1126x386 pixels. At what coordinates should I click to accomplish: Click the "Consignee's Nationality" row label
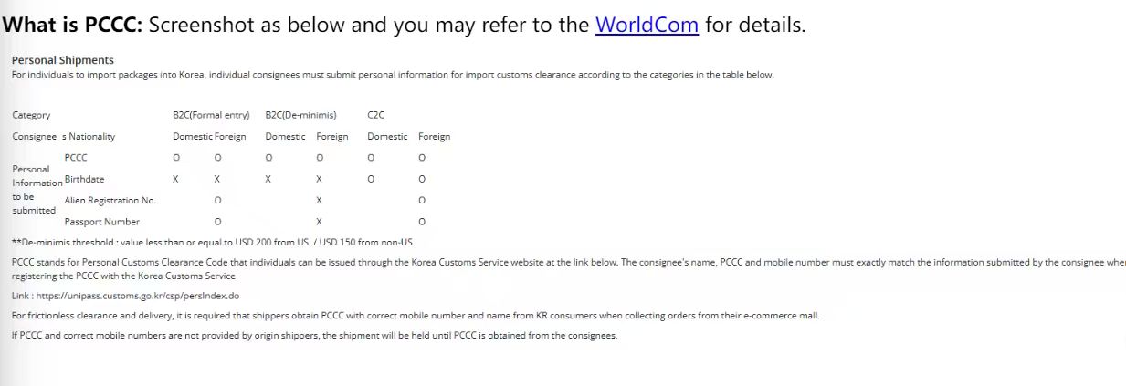(x=63, y=137)
